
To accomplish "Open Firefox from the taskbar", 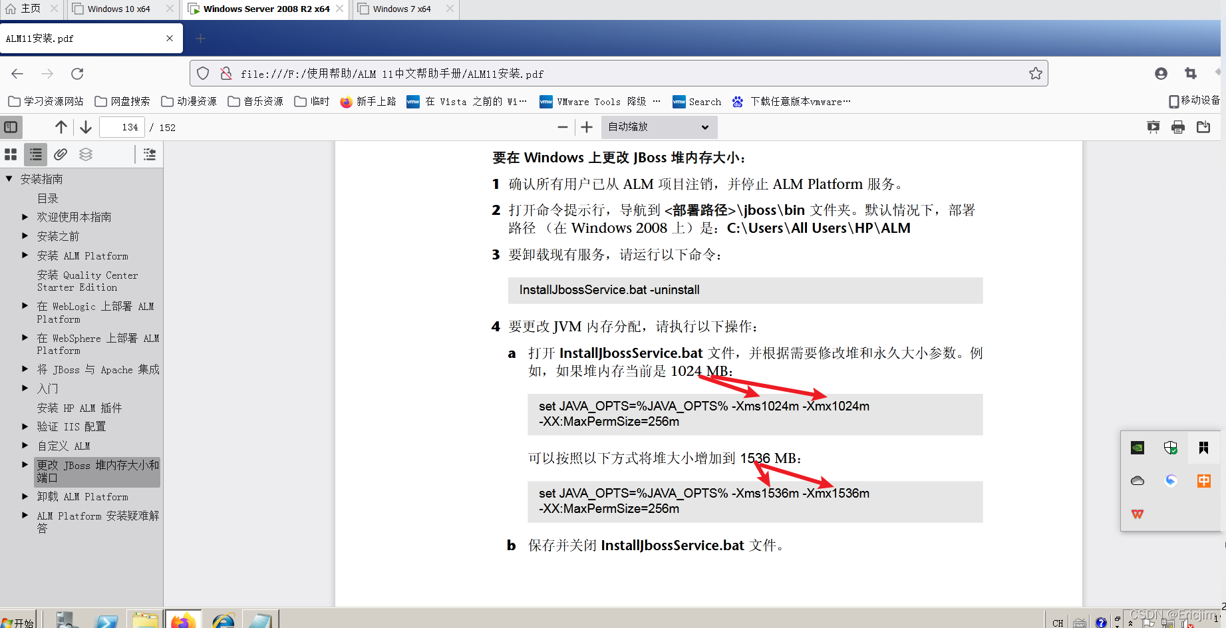I will coord(183,620).
